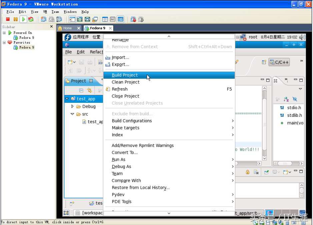This screenshot has width=313, height=225.
Task: Open the Build Configurations submenu
Action: click(x=132, y=121)
